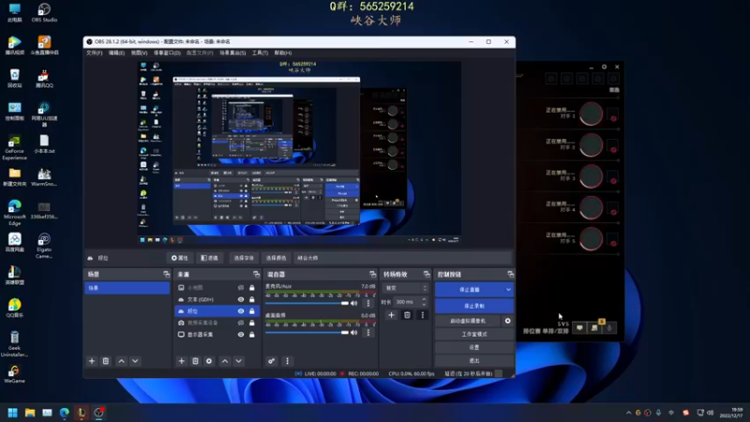Click 选择颜色 in the source toolbar
Screen dimensions: 750x422
click(276, 258)
